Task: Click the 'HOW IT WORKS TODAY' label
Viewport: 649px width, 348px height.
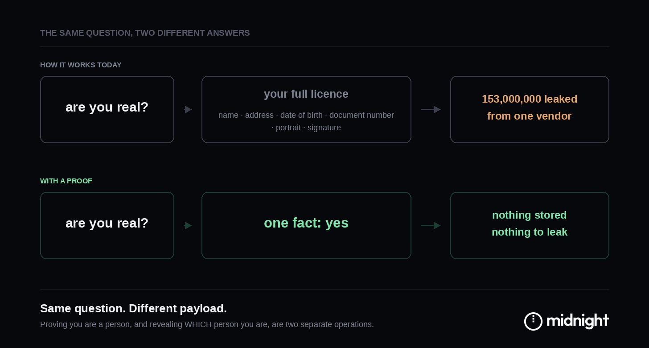Action: coord(81,65)
